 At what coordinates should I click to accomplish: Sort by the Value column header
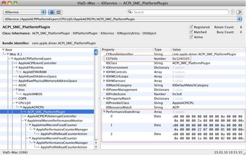[x=208, y=49]
